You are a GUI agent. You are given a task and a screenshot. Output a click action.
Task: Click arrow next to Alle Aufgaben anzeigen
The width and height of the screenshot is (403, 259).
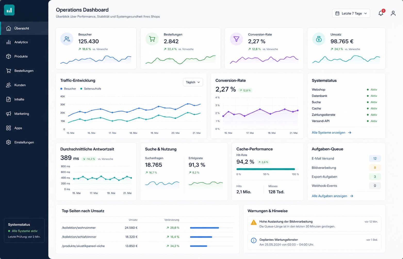[352, 196]
